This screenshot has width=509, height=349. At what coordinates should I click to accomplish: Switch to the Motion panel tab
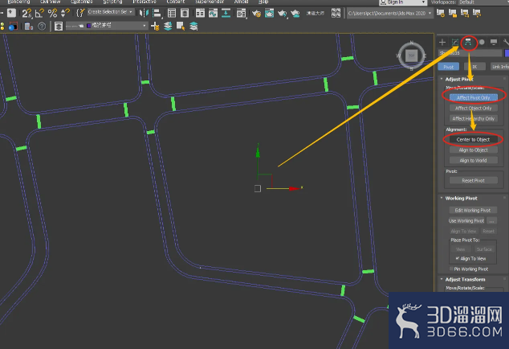(482, 43)
